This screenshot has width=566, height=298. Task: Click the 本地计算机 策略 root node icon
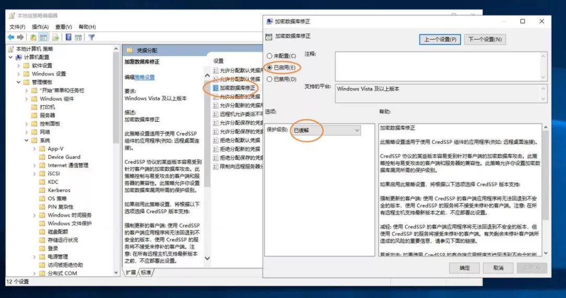tap(11, 49)
